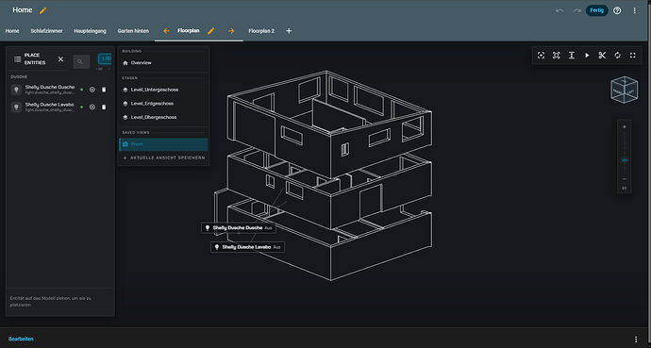Select Level_Obergeschoss floor
Screen dimensions: 651x348
pos(163,117)
